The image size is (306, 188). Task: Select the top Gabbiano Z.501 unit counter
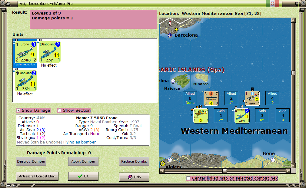[x=49, y=52]
